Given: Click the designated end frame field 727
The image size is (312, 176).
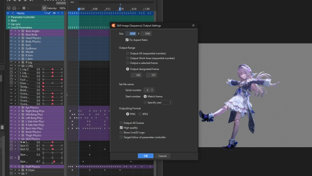Looking at the screenshot, I should [x=152, y=75].
